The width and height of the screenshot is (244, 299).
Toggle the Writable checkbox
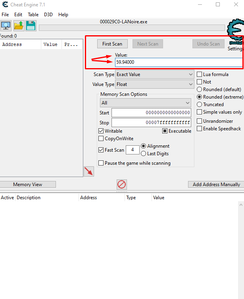point(101,131)
